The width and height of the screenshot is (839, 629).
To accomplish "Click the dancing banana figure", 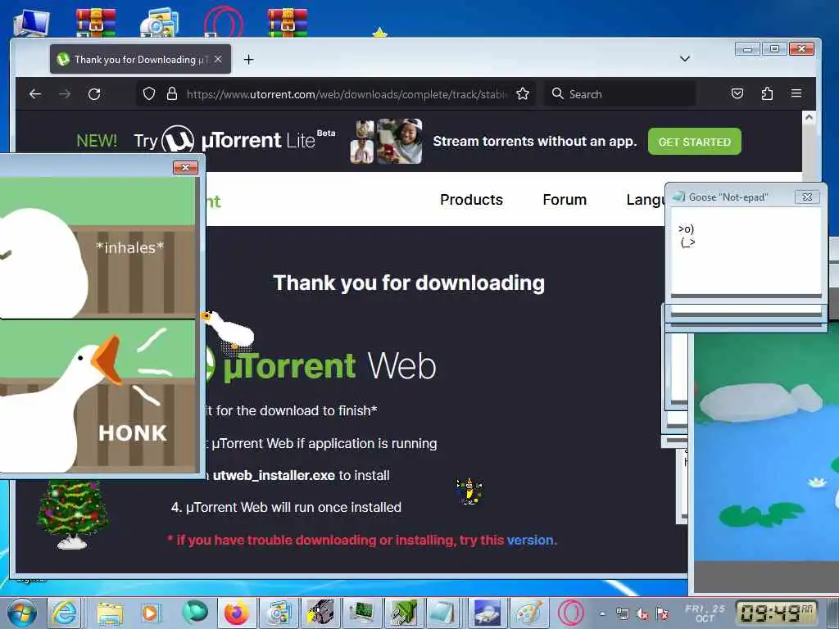I will [x=469, y=491].
